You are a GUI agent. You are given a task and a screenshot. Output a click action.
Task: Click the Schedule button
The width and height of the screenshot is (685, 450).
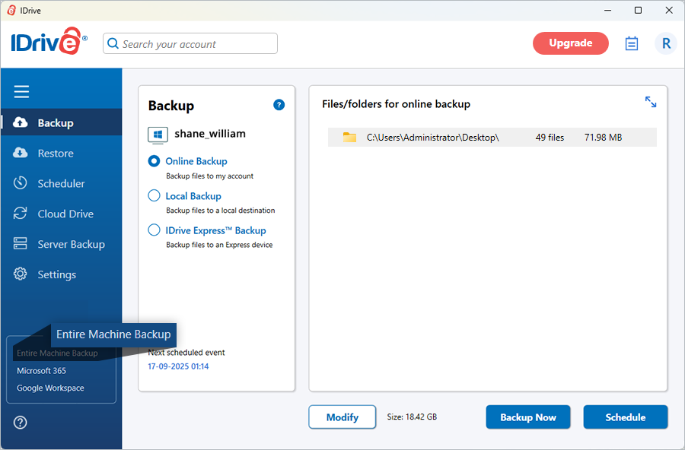[x=625, y=417]
